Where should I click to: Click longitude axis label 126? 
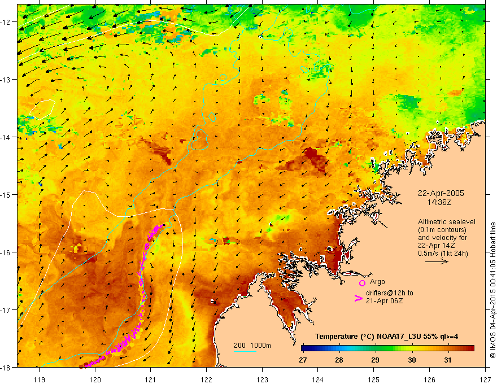click(429, 379)
